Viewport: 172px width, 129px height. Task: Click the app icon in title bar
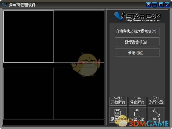pos(4,5)
